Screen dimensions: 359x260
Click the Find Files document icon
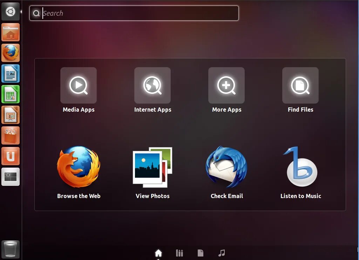click(x=300, y=85)
